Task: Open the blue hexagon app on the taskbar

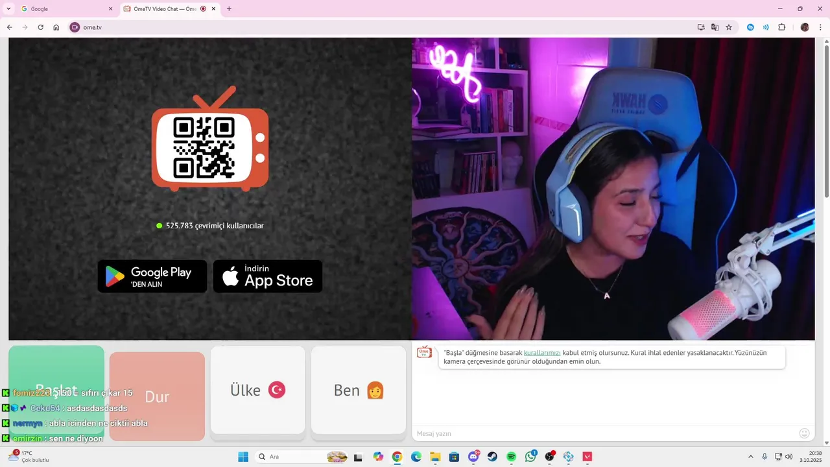Action: coord(569,457)
